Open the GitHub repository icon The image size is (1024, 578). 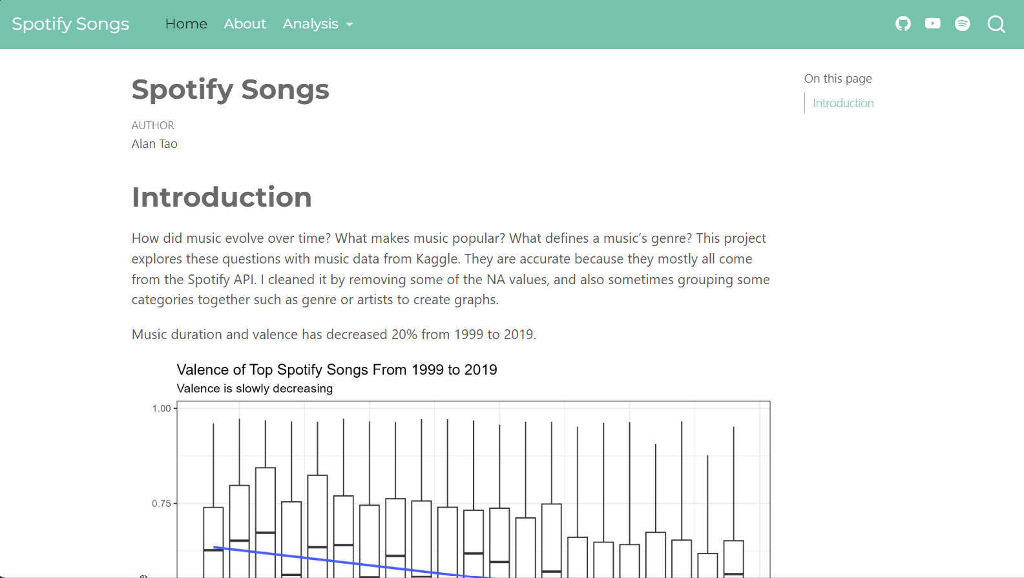[x=903, y=24]
